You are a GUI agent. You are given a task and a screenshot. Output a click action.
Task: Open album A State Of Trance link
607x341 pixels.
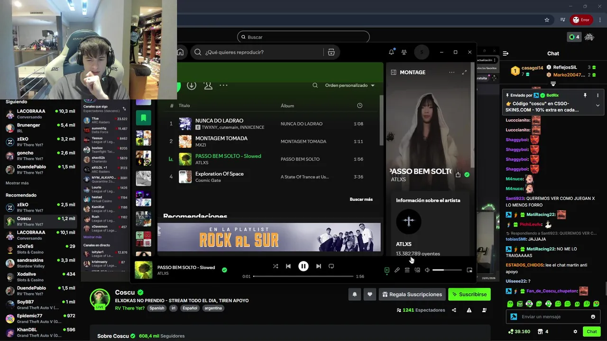304,177
